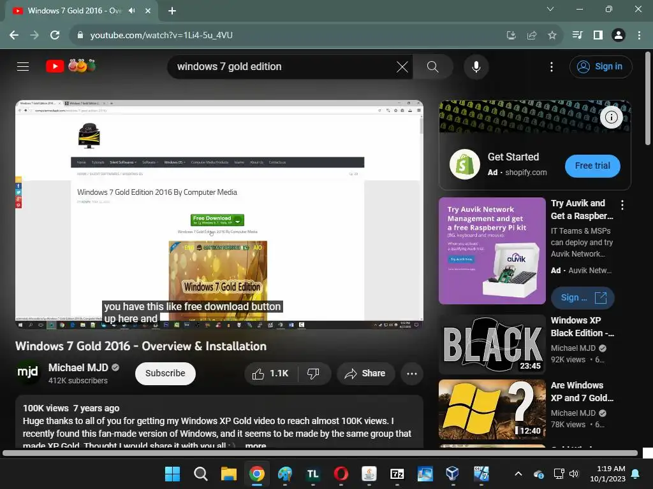Open the Windows Start menu
The width and height of the screenshot is (653, 489).
[172, 474]
